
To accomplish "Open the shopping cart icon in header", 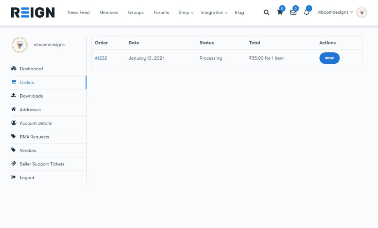I will point(280,13).
